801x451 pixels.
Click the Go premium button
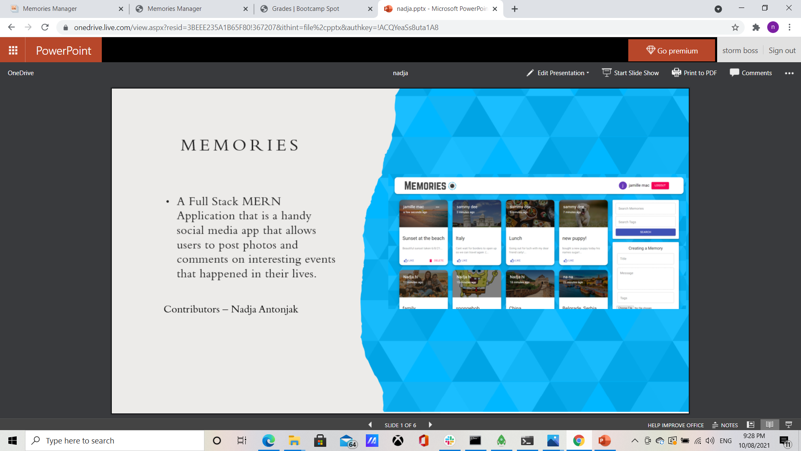click(x=671, y=51)
